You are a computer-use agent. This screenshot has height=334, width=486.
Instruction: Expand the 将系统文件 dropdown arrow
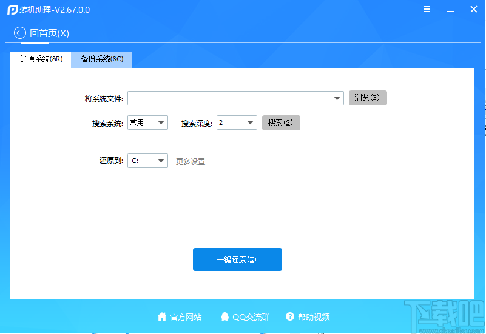(337, 98)
